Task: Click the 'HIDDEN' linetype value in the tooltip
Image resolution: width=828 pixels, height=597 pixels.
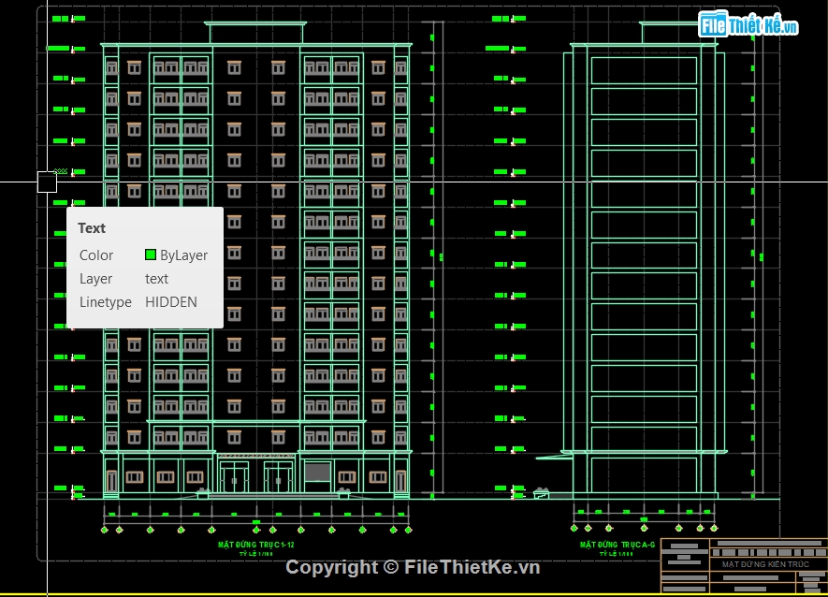Action: [x=171, y=302]
